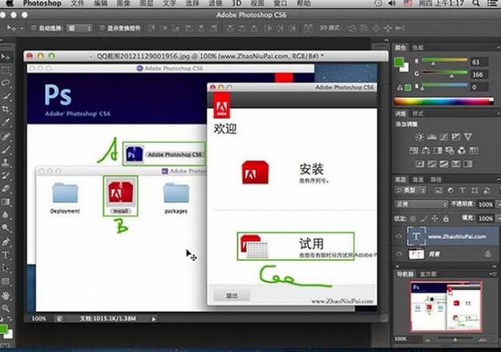Select the History Brush tool

click(x=5, y=176)
